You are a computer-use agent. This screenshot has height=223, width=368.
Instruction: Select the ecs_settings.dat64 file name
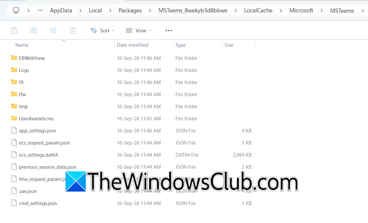coord(38,155)
